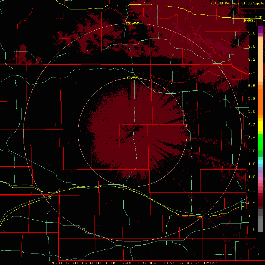265x265 pixels.
Task: Click the TH threshold label on legend
Action: 253,229
